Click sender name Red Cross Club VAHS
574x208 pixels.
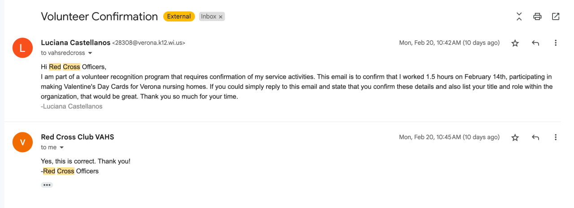77,137
